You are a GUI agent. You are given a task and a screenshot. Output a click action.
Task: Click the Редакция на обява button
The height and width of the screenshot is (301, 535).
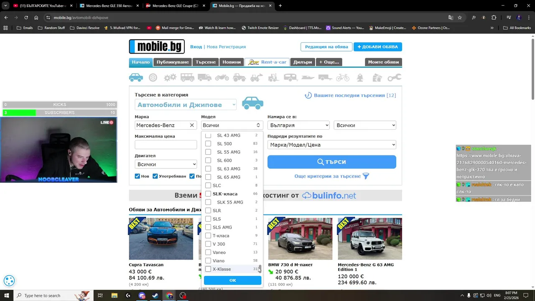coord(326,47)
